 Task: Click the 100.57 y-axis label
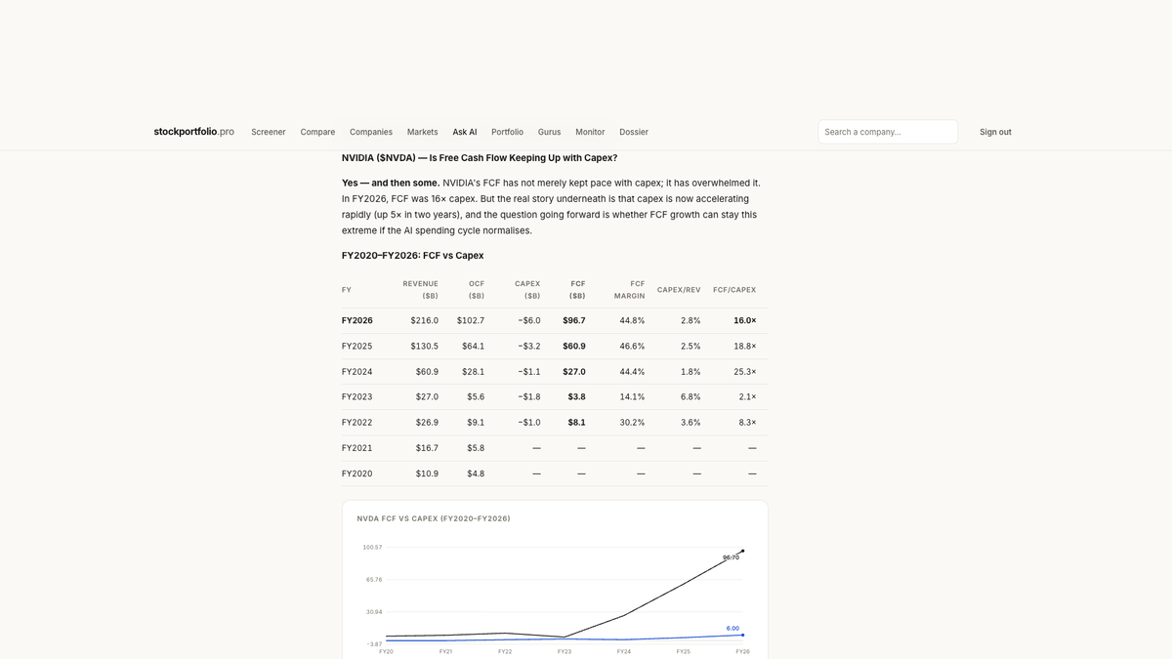pyautogui.click(x=372, y=547)
